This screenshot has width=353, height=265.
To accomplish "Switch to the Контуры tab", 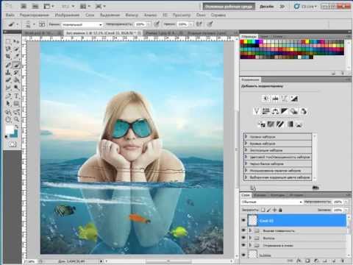I will pos(277,195).
